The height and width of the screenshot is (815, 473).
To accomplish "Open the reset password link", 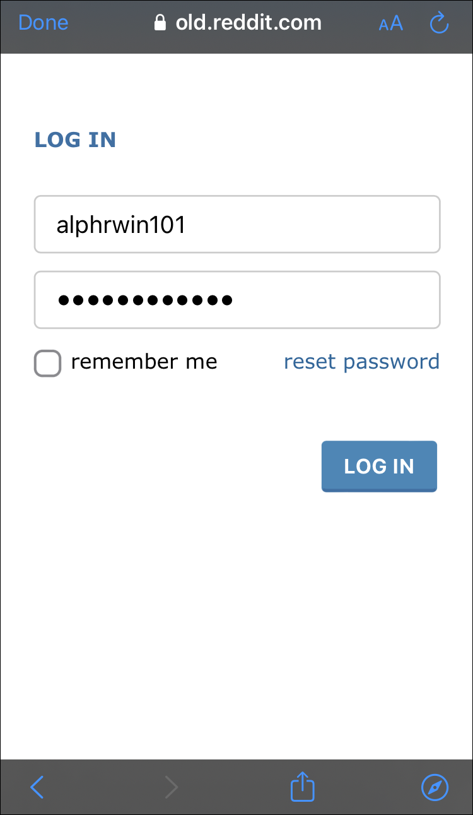I will [361, 362].
